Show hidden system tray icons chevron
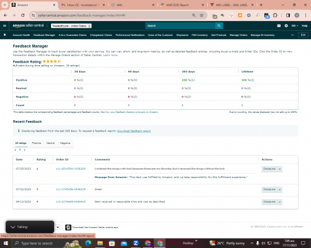Image resolution: width=311 pixels, height=248 pixels. coord(252,243)
